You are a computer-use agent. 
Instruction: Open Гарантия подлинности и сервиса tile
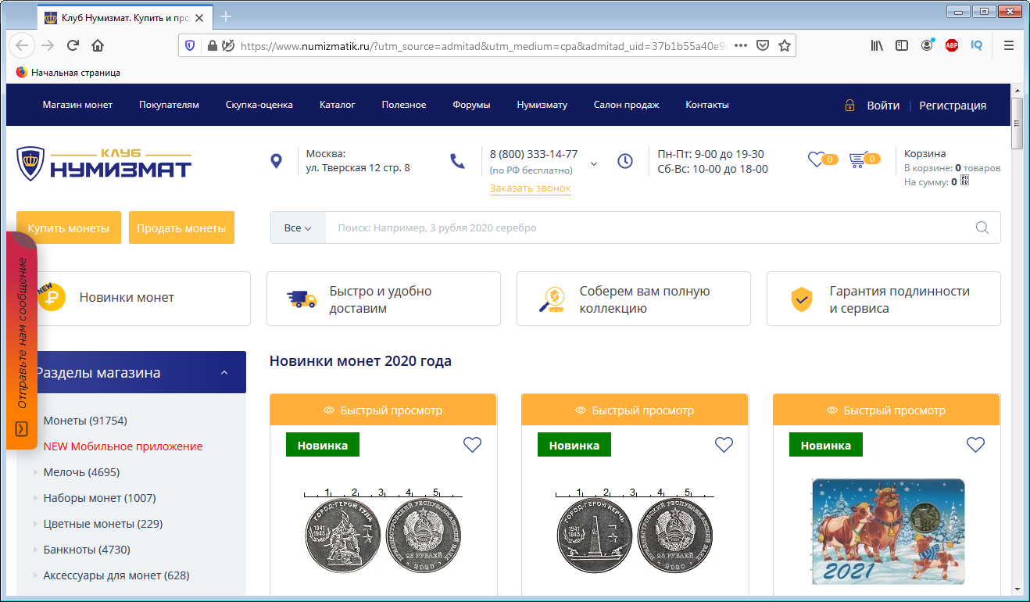(884, 299)
